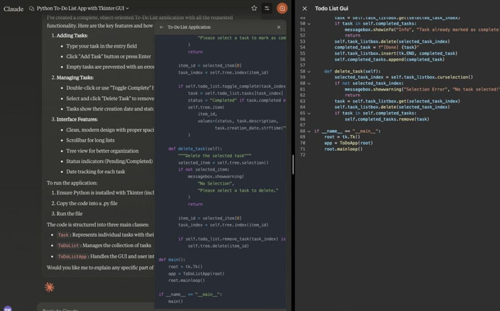Click the To run the application line
Screen dimensions: 500x311
pos(72,183)
